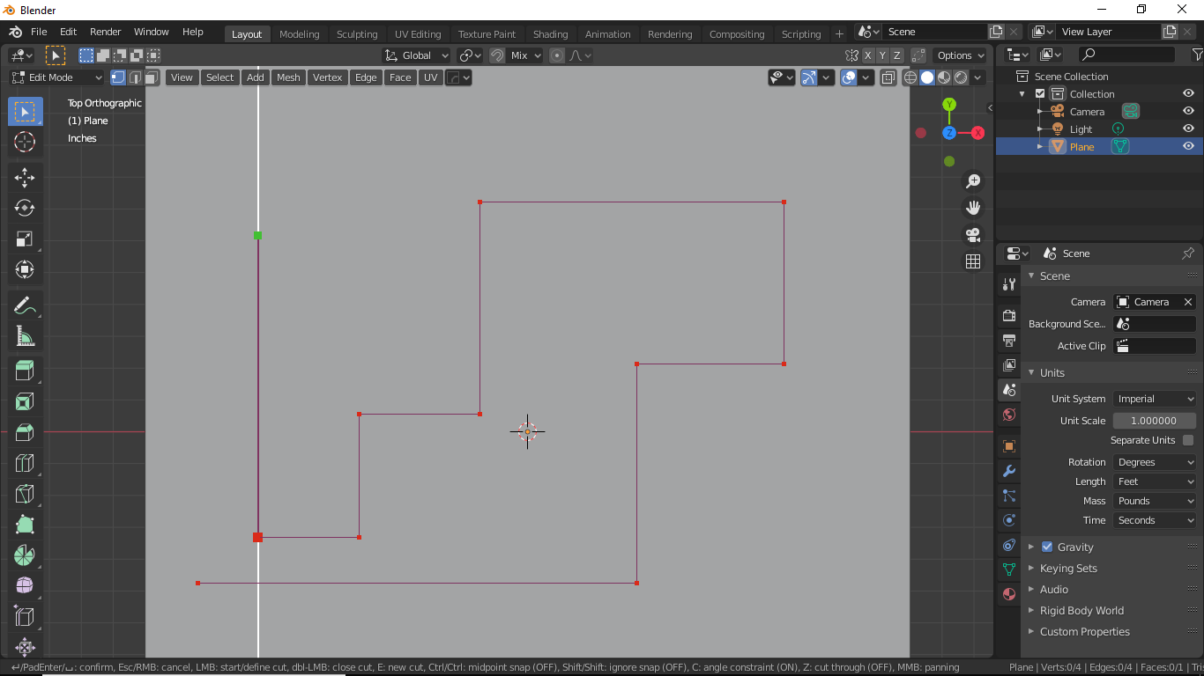Image resolution: width=1204 pixels, height=676 pixels.
Task: Activate the Measure ruler tool
Action: [x=25, y=336]
